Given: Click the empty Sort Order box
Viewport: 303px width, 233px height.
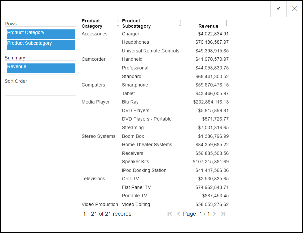Looking at the screenshot, I should 40,90.
